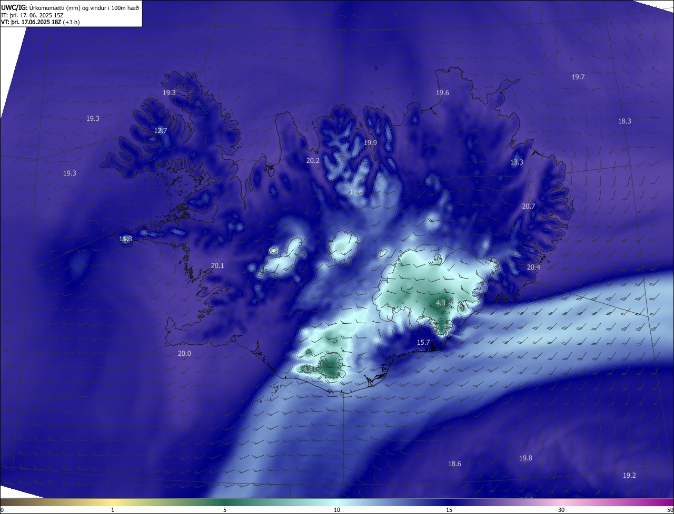The image size is (674, 514).
Task: Click the 19.6 value on the map
Action: coord(442,92)
